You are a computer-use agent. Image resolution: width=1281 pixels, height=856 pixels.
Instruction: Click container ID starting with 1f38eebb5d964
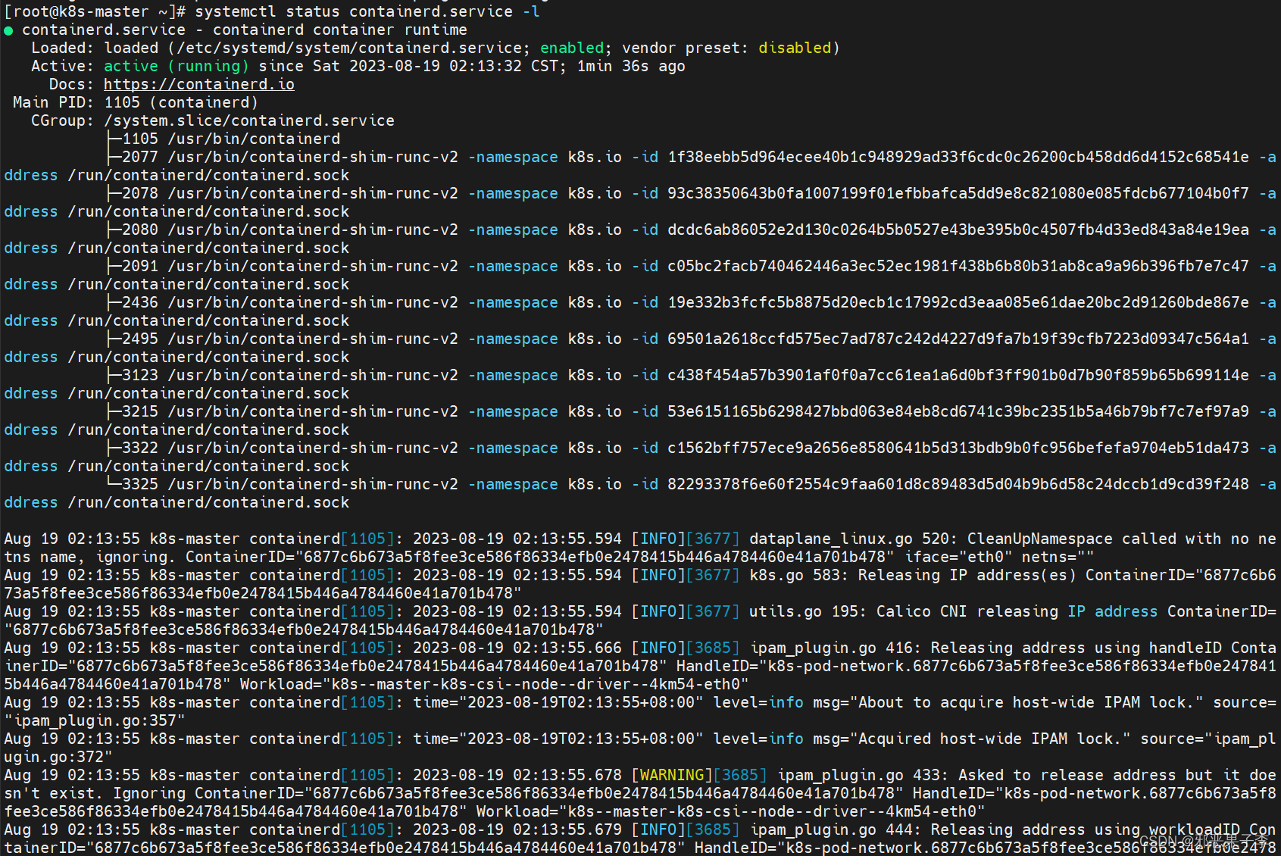(958, 157)
